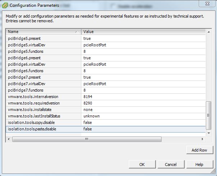Viewport: 217px width, 176px height.
Task: Edit the value true for pciBridge7.present
Action: tap(143, 77)
